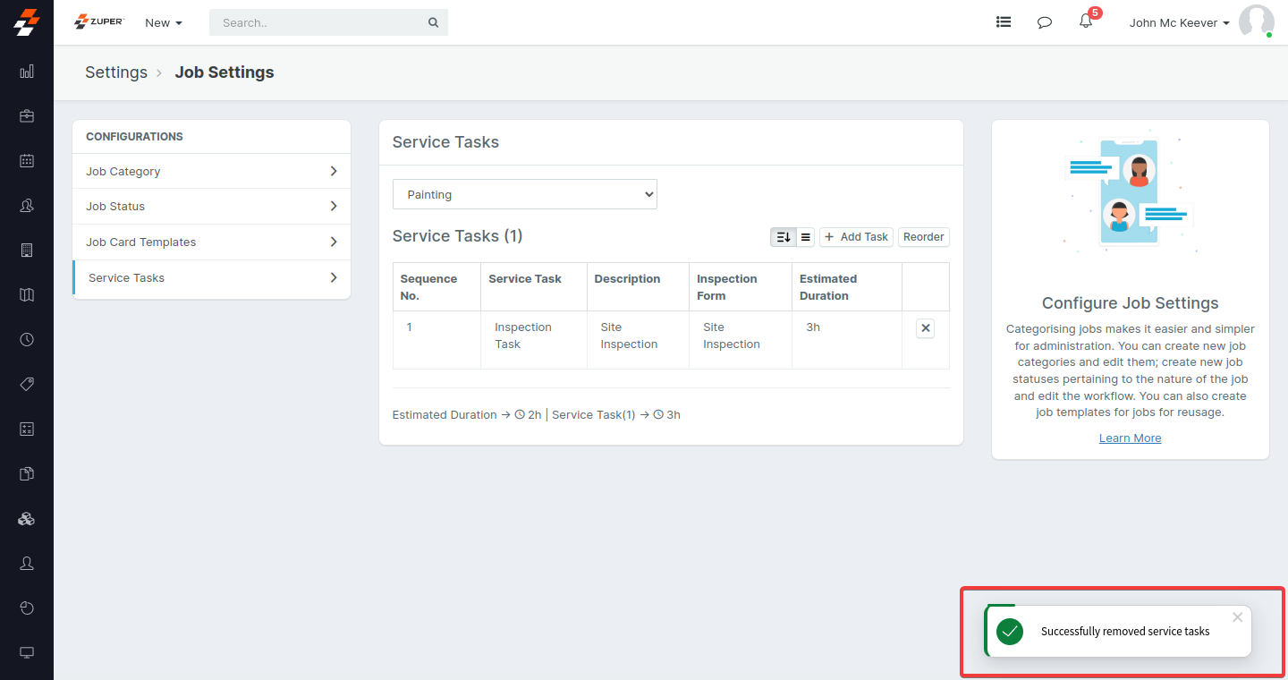This screenshot has height=680, width=1288.
Task: Select the Service Tasks configuration
Action: pos(212,278)
